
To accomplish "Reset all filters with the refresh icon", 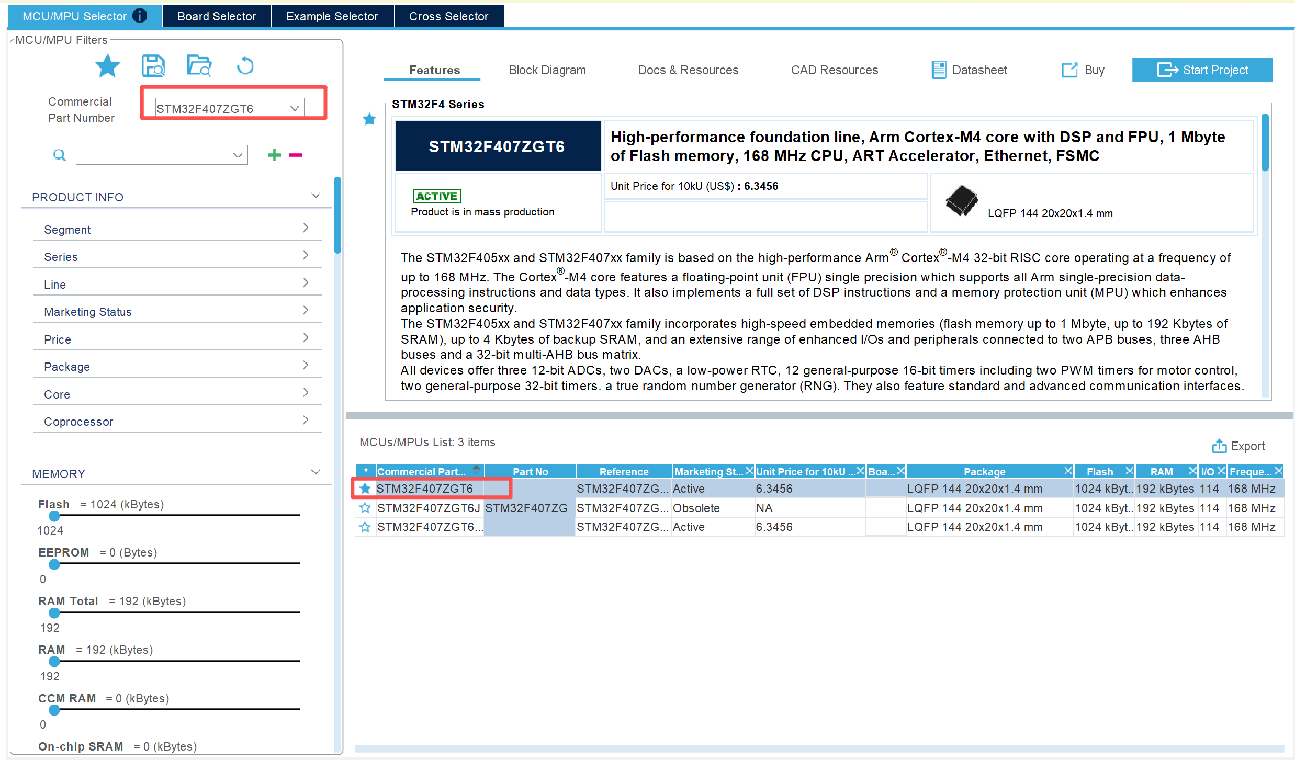I will point(245,66).
